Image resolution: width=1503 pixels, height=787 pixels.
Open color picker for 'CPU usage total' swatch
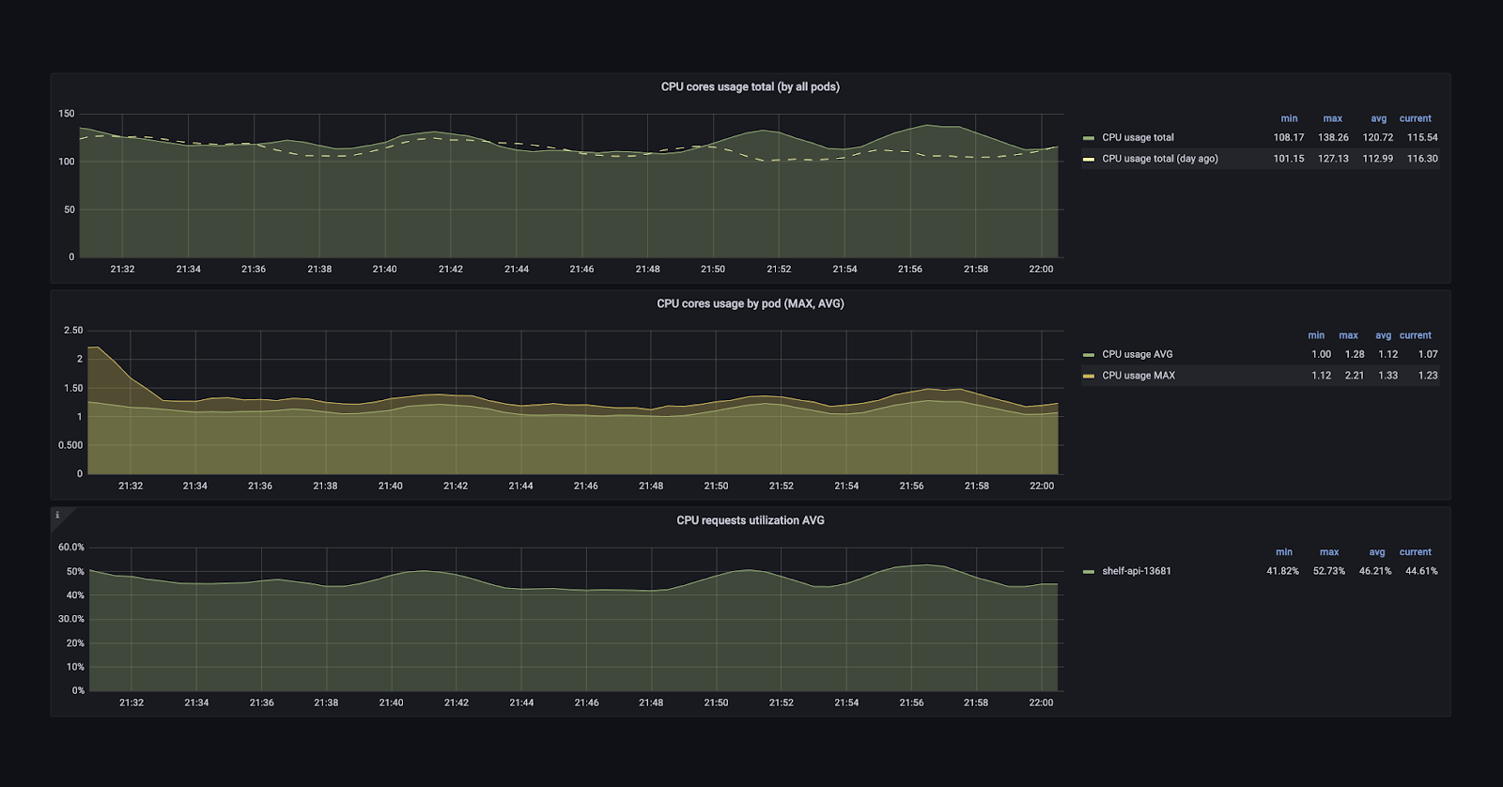tap(1089, 138)
